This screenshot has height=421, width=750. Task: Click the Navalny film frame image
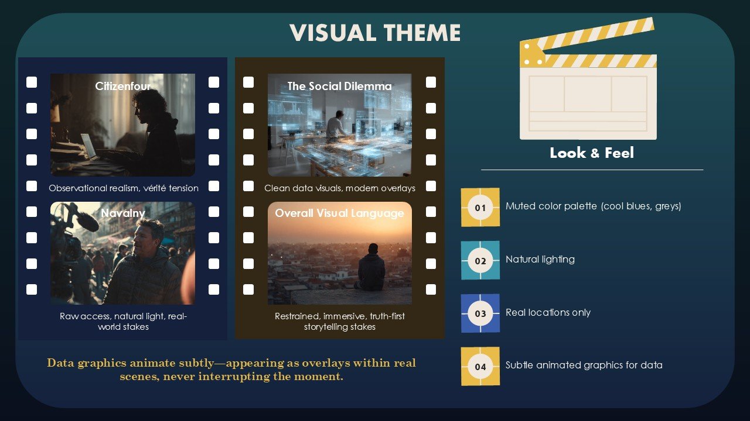click(122, 253)
